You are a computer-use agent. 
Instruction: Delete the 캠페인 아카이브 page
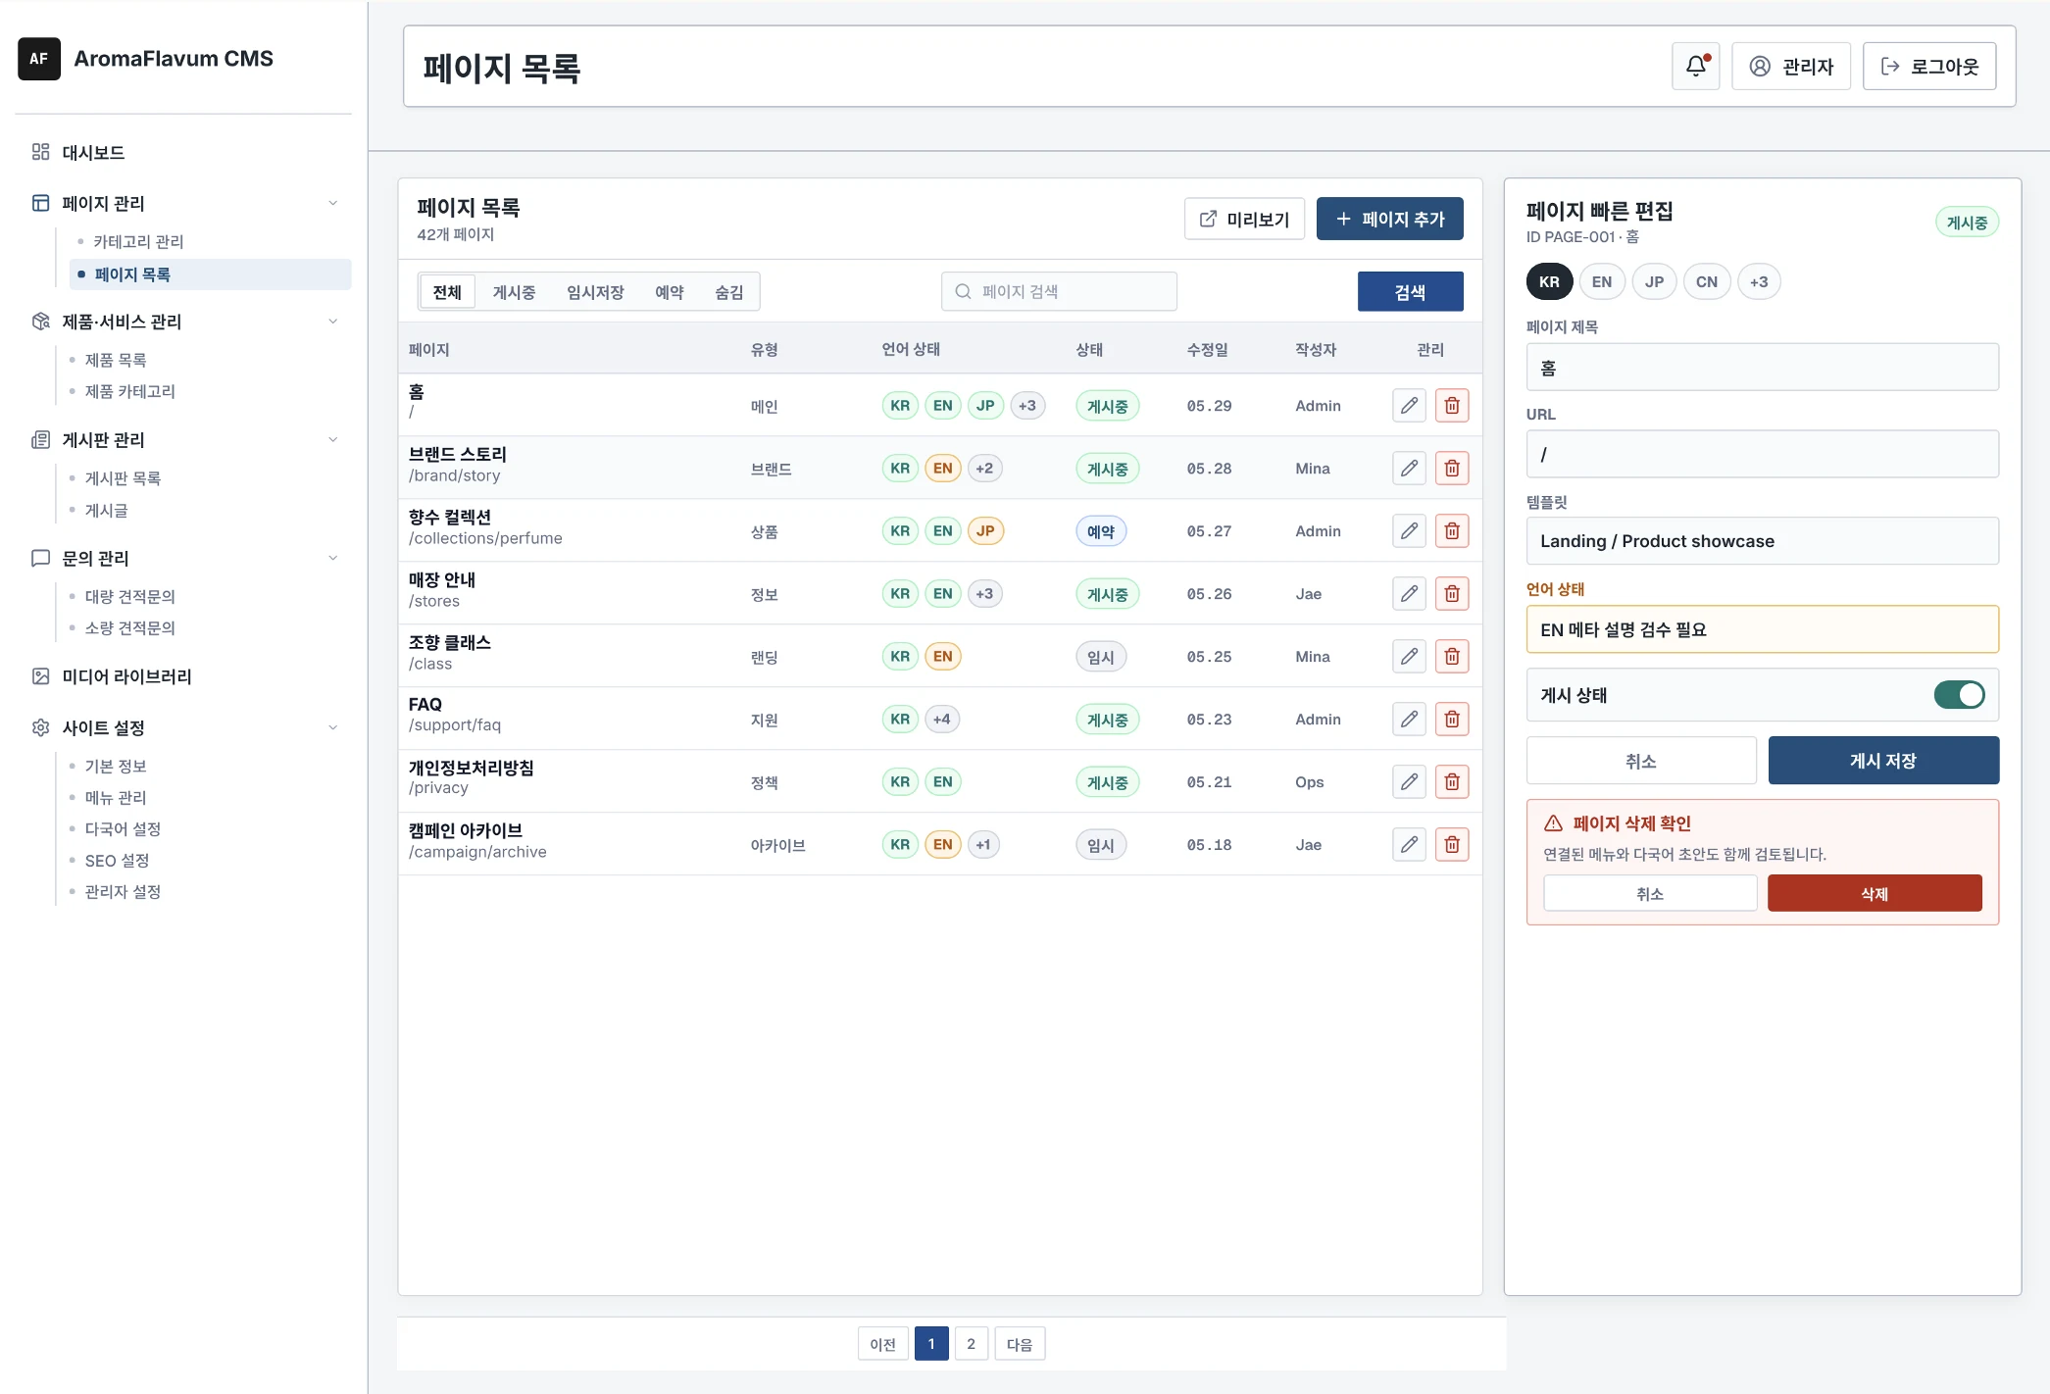tap(1452, 845)
